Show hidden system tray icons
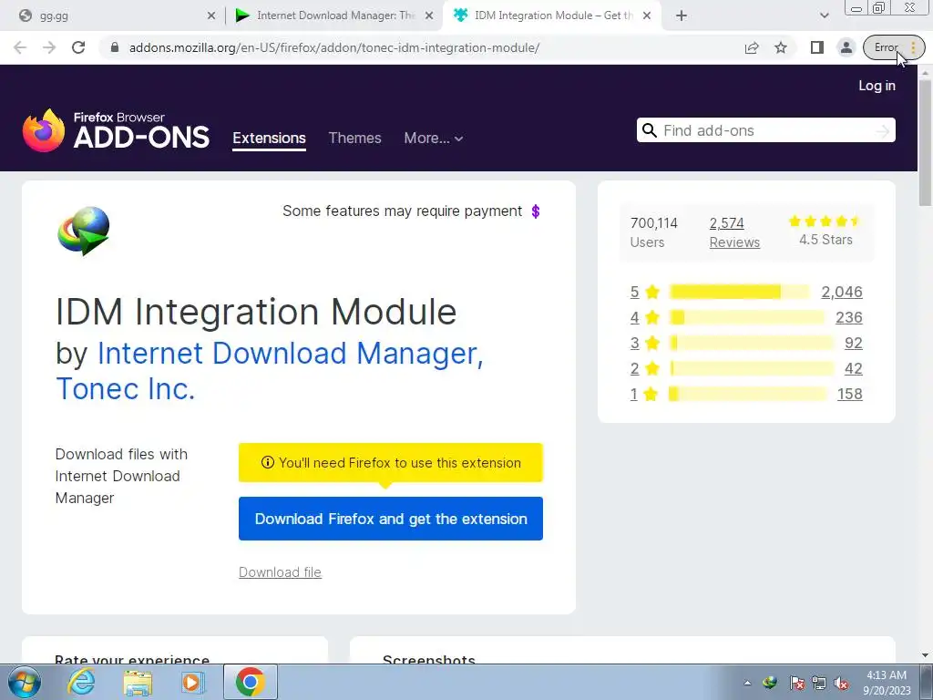This screenshot has width=933, height=700. (x=747, y=683)
